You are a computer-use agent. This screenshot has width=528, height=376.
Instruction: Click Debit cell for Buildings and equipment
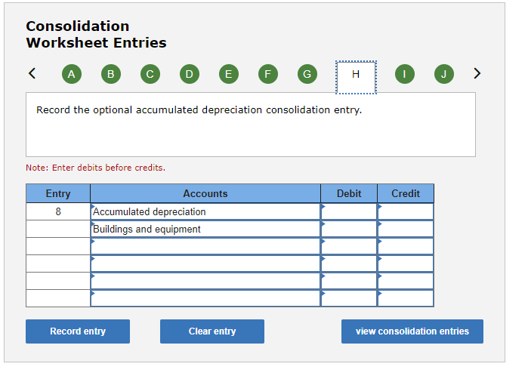(x=349, y=230)
